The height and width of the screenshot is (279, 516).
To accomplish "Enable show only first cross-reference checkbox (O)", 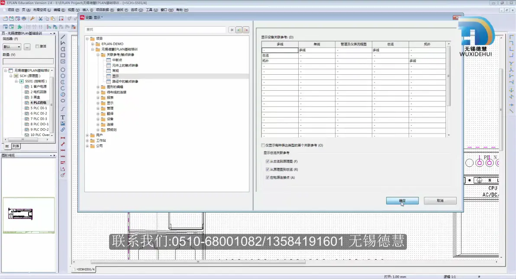I will tap(263, 145).
